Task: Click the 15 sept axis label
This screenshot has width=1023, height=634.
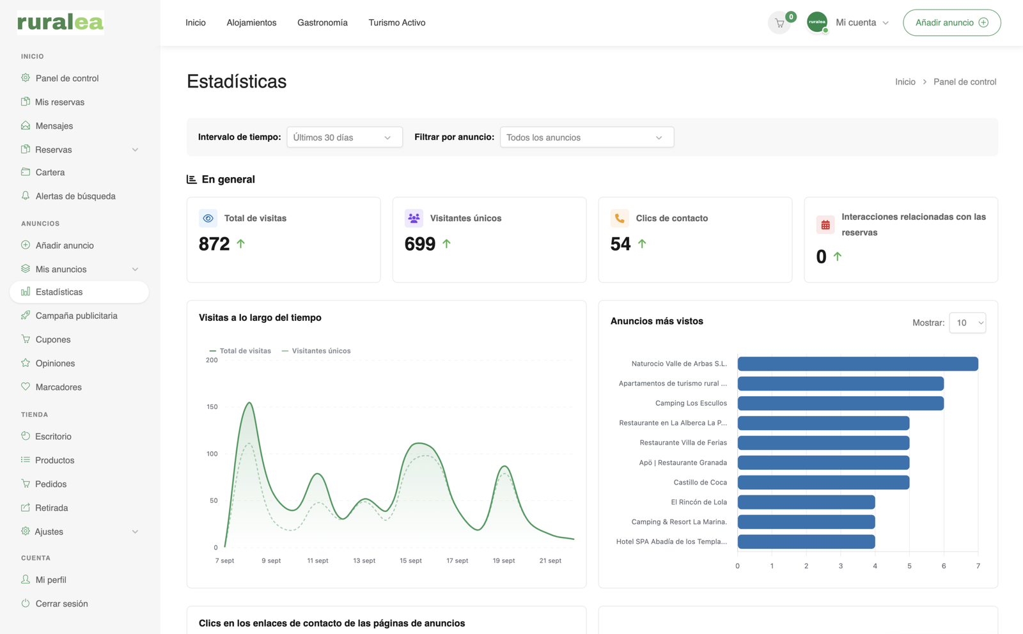Action: click(410, 561)
